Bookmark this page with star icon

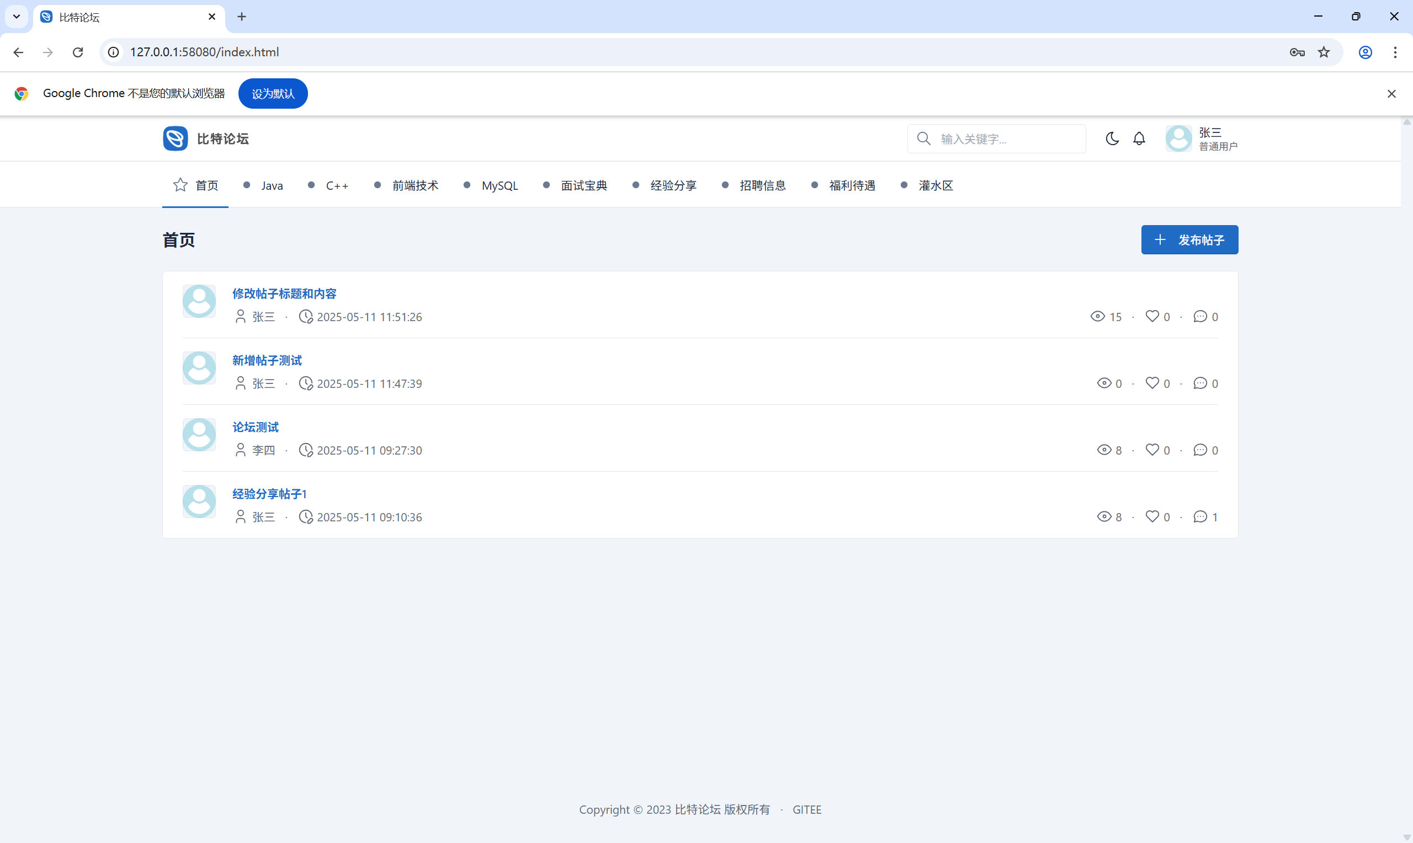[1324, 52]
